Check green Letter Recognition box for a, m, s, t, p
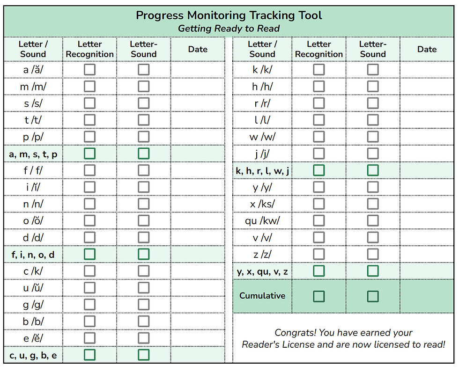This screenshot has width=459, height=373. pos(89,154)
